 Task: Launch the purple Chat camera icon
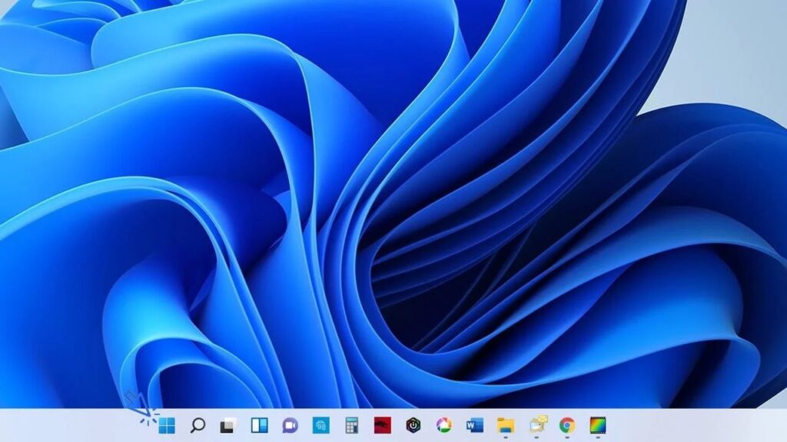tap(290, 425)
